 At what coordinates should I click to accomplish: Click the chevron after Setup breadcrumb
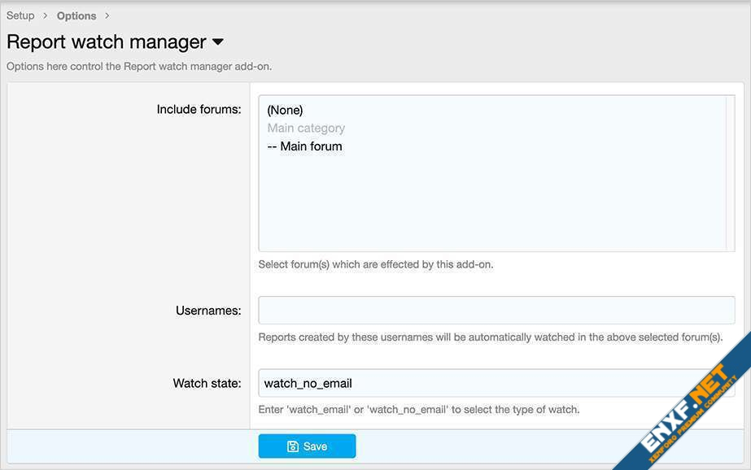[x=46, y=15]
